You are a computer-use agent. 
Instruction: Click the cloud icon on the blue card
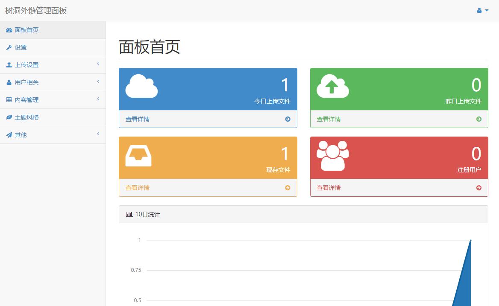pos(141,86)
